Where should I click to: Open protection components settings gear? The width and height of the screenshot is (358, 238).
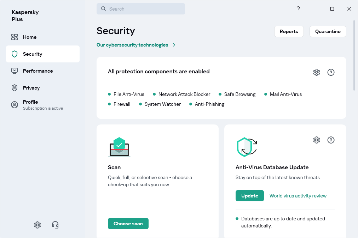316,72
